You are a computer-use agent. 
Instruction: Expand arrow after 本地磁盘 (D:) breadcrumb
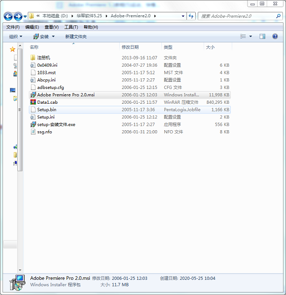click(72, 16)
